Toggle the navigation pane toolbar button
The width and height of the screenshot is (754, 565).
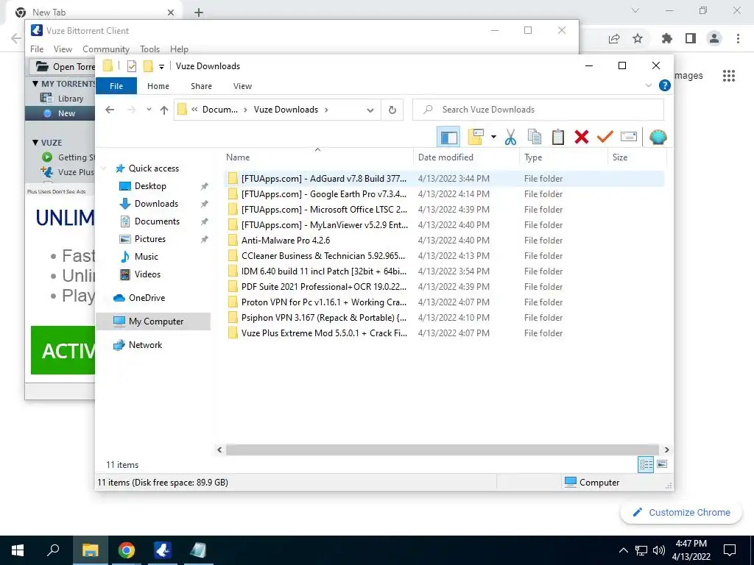click(448, 137)
